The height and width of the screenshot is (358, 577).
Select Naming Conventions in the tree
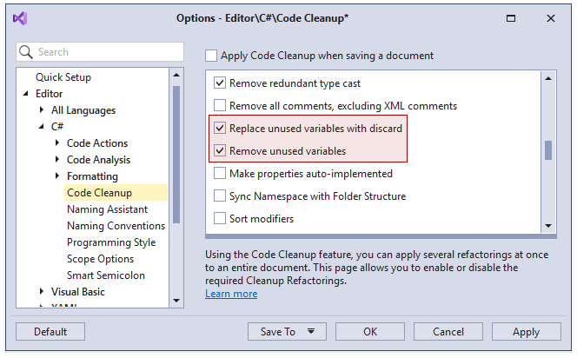[x=116, y=226]
